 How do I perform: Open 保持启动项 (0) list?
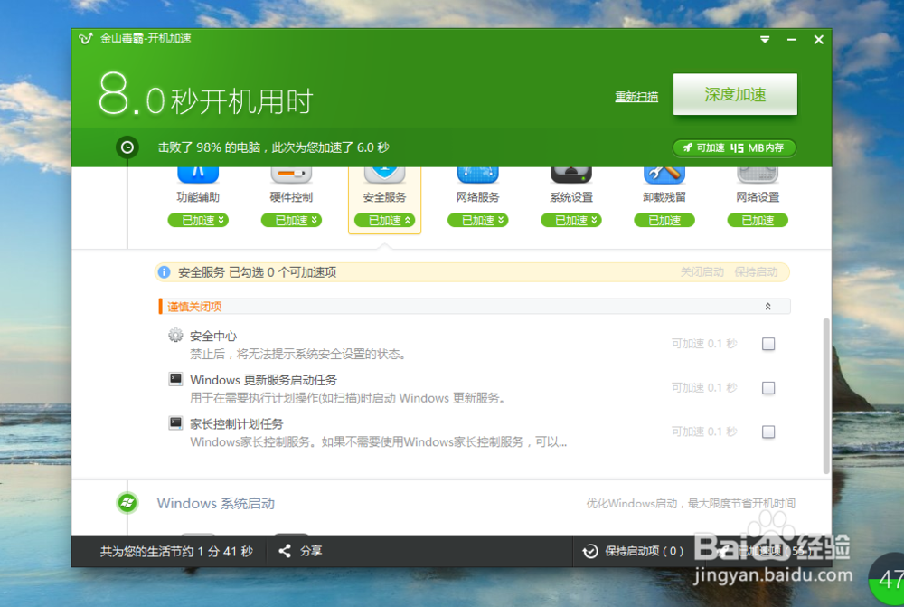pyautogui.click(x=634, y=551)
